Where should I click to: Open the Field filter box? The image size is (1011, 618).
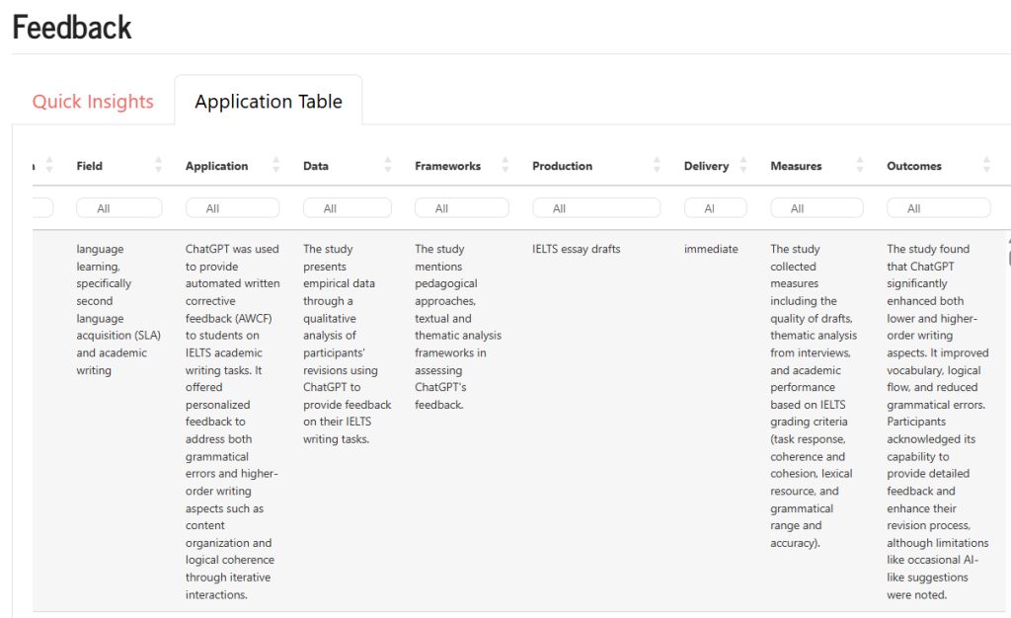click(x=118, y=208)
